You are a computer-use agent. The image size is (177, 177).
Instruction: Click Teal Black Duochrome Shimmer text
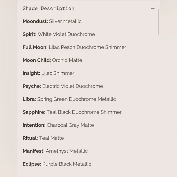point(84,112)
